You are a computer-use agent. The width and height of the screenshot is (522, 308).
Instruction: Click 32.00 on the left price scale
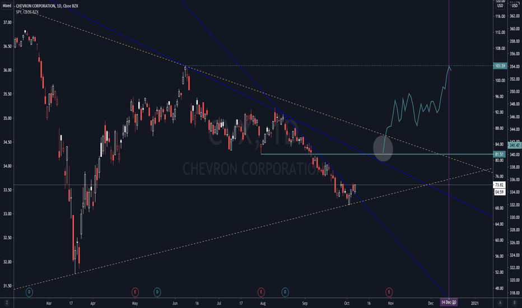(x=7, y=262)
